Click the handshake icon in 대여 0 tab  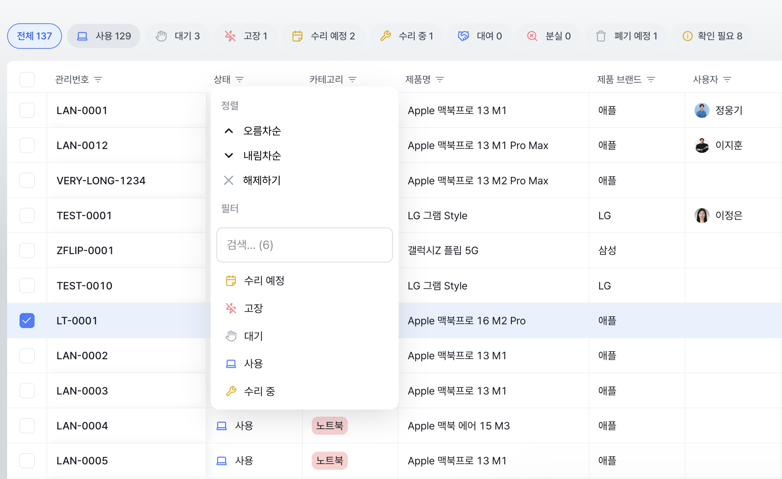tap(463, 36)
